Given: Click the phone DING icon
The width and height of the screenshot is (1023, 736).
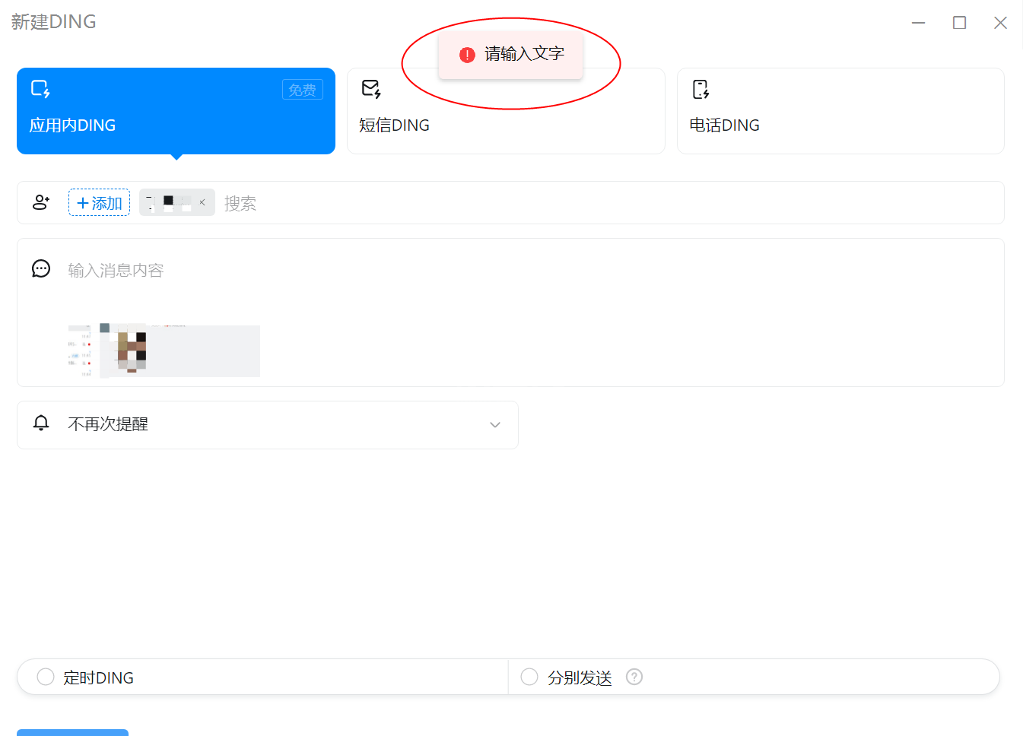Looking at the screenshot, I should [x=701, y=89].
